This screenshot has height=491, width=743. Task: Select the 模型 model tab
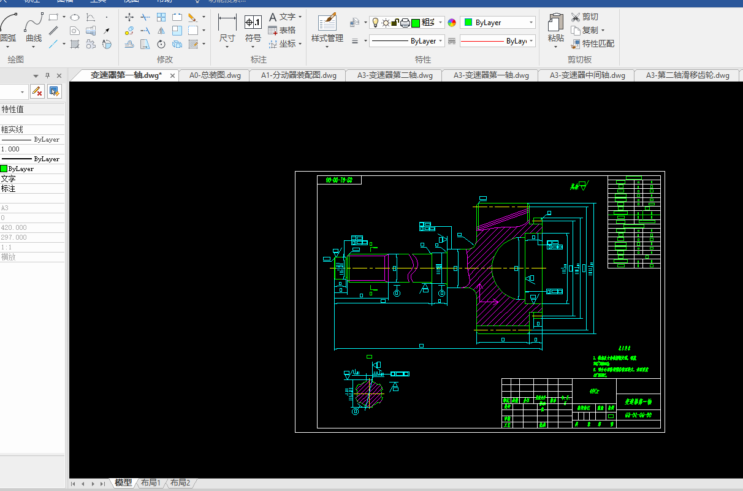pyautogui.click(x=123, y=483)
